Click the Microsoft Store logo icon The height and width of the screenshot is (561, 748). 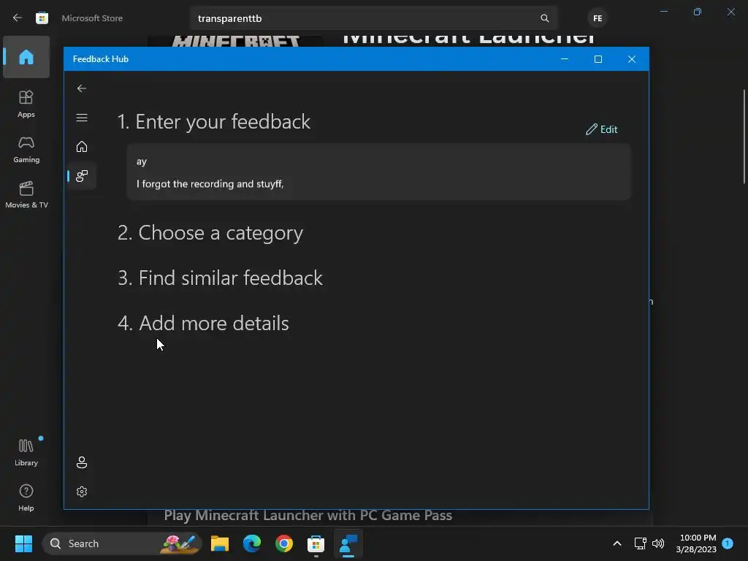tap(42, 18)
